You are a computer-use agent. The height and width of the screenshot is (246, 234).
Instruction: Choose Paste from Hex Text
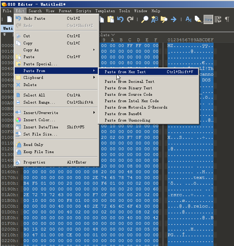tap(148, 72)
